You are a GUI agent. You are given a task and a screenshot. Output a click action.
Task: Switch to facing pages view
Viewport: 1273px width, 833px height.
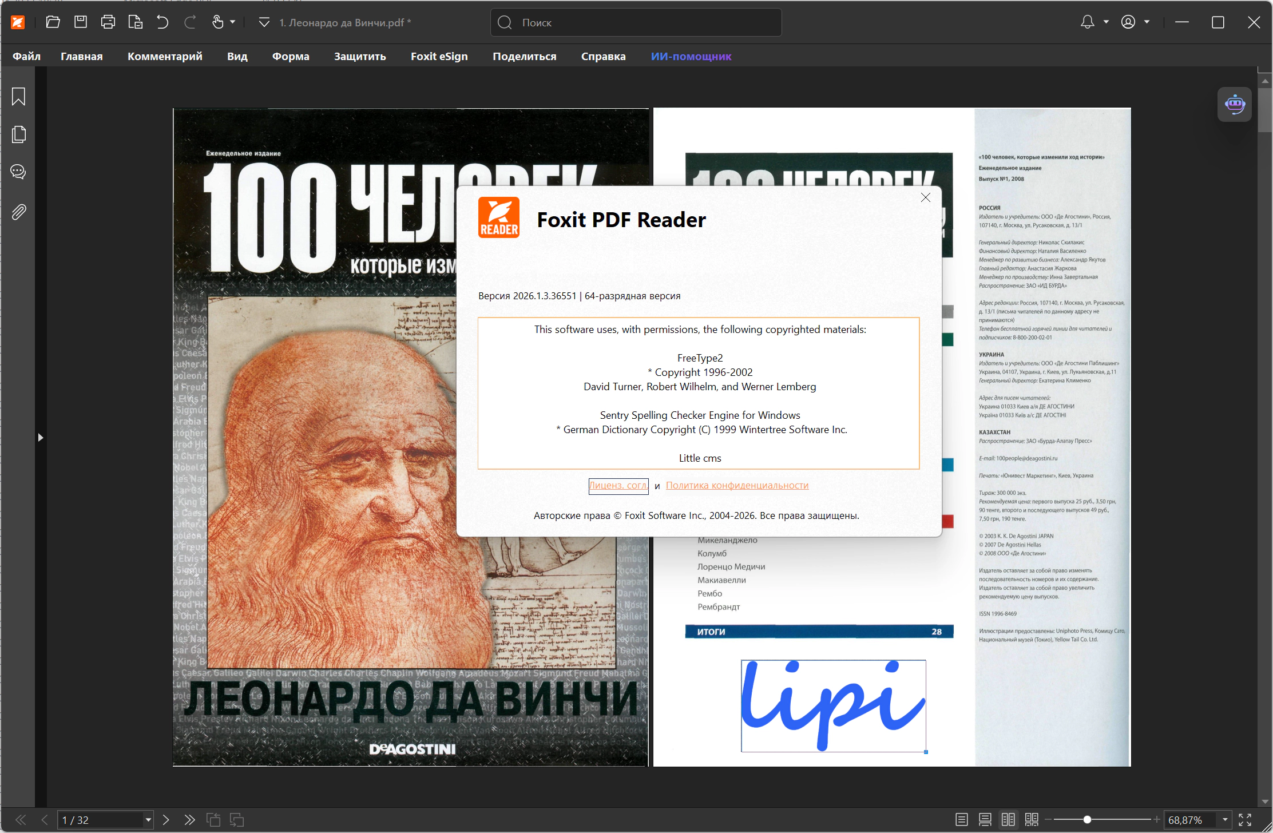click(x=1008, y=820)
